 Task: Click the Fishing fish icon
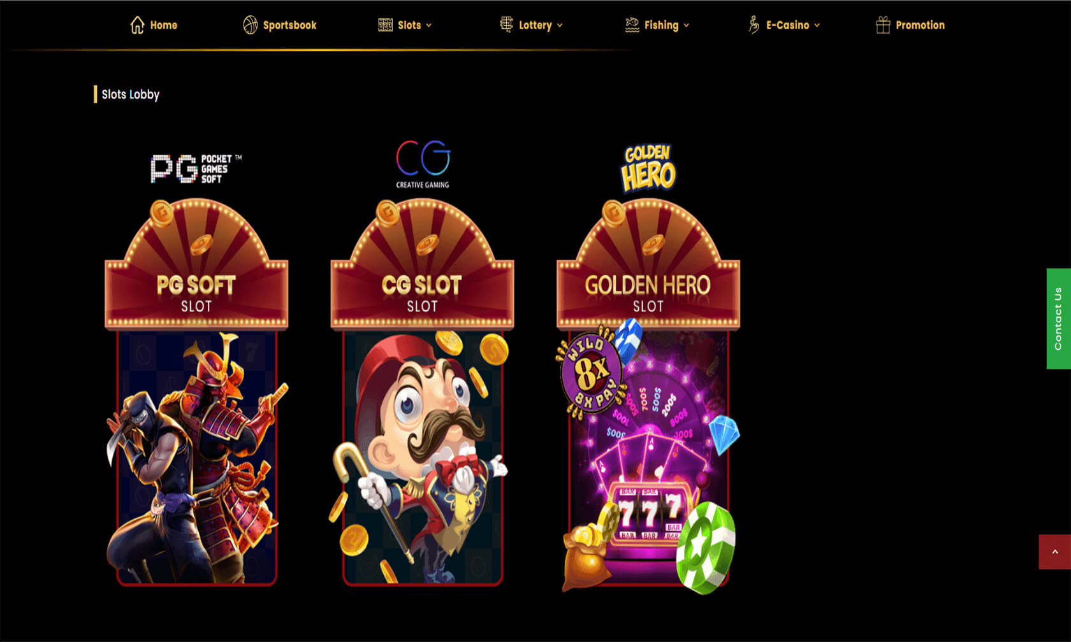point(632,25)
